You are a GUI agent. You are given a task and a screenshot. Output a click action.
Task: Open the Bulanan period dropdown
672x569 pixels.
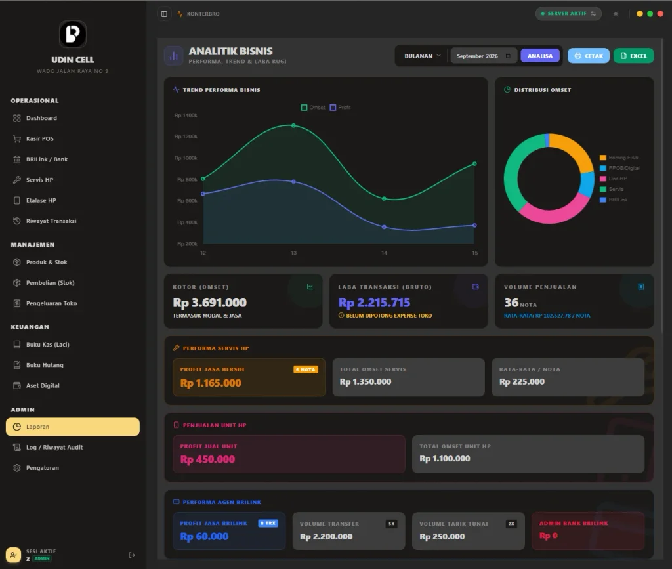click(422, 56)
